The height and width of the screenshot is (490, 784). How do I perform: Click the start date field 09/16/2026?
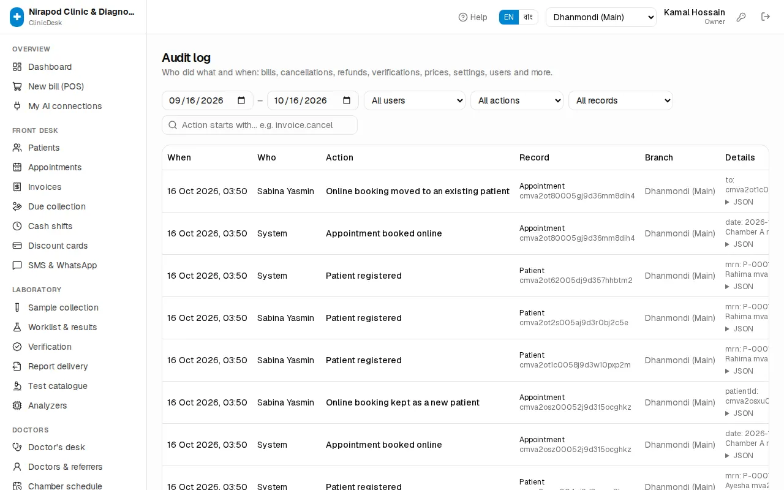208,100
